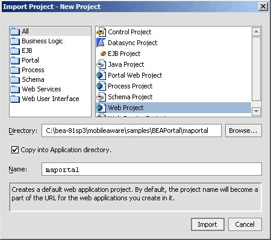Image resolution: width=271 pixels, height=240 pixels.
Task: Choose Process Project label in list
Action: pyautogui.click(x=130, y=86)
